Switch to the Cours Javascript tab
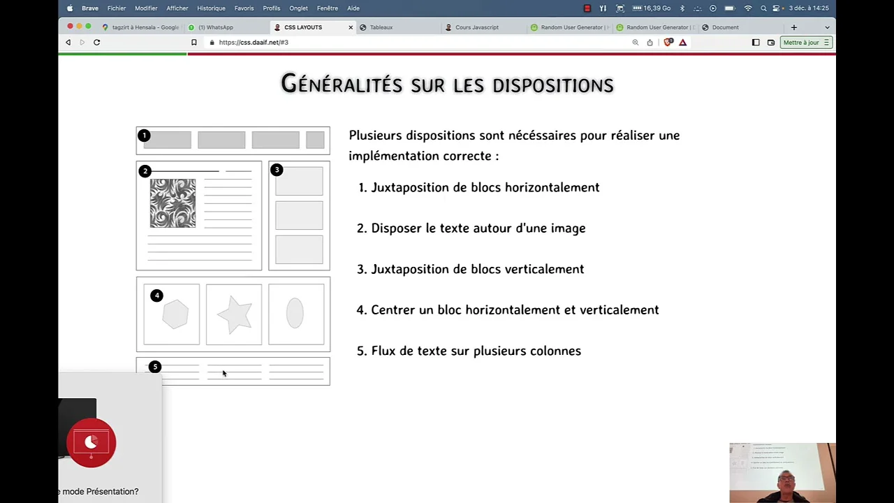Viewport: 894px width, 503px height. pos(484,27)
